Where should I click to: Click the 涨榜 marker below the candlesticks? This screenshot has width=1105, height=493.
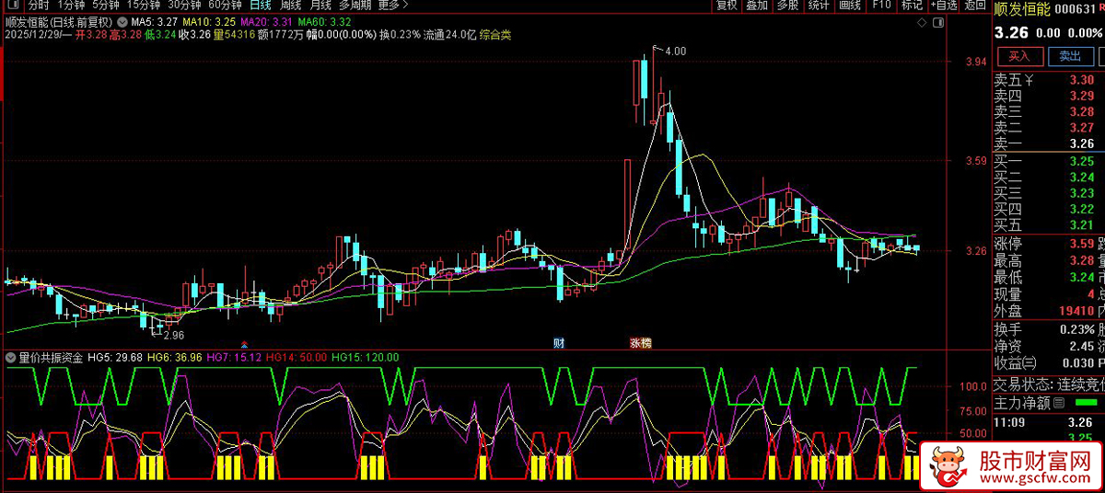[x=640, y=342]
